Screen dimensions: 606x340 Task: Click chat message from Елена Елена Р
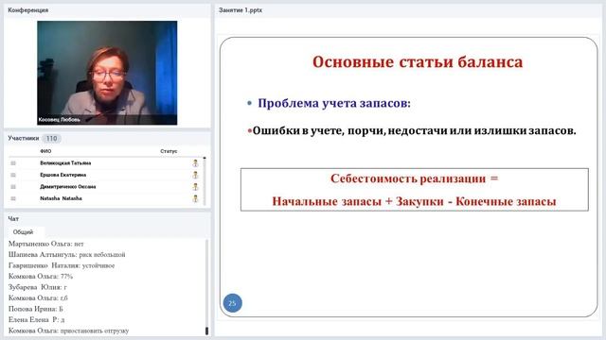[x=36, y=319]
